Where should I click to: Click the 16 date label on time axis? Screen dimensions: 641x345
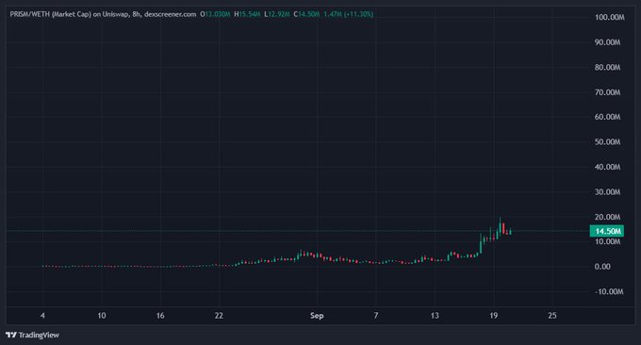coord(160,316)
